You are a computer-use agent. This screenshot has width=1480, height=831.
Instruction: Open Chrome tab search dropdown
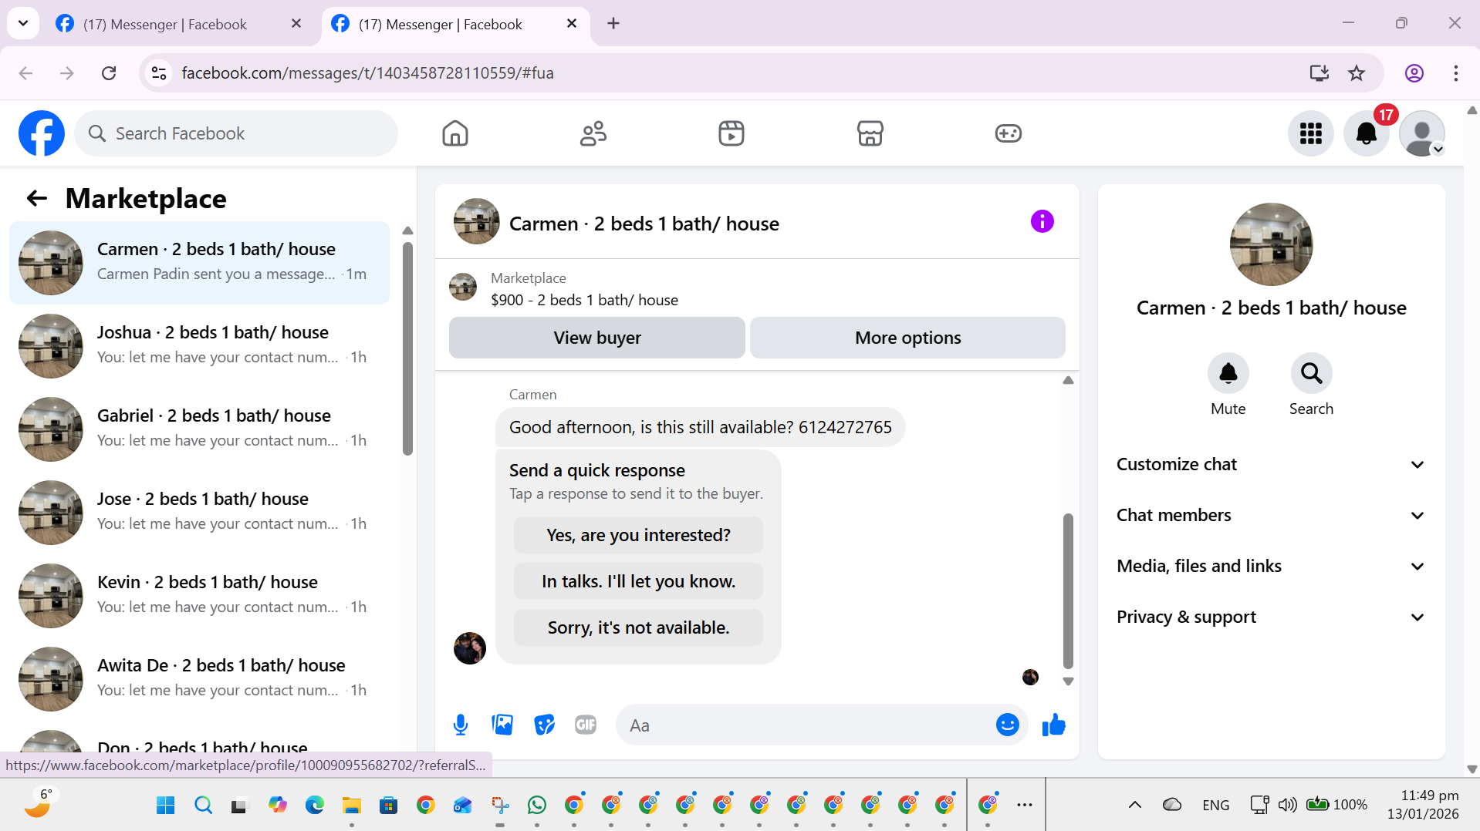pos(23,23)
